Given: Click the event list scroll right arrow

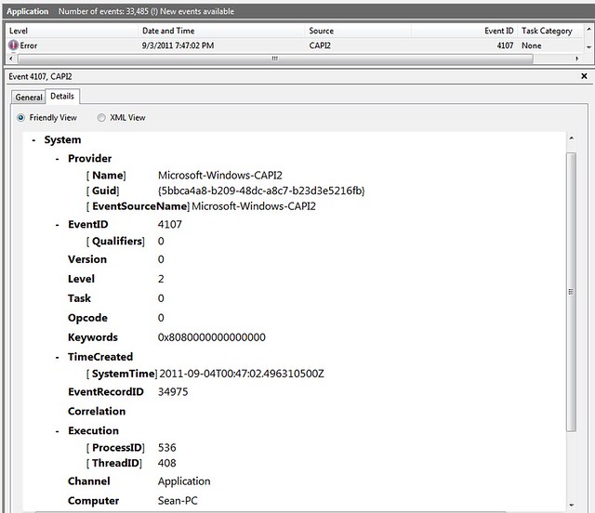Looking at the screenshot, I should point(577,59).
